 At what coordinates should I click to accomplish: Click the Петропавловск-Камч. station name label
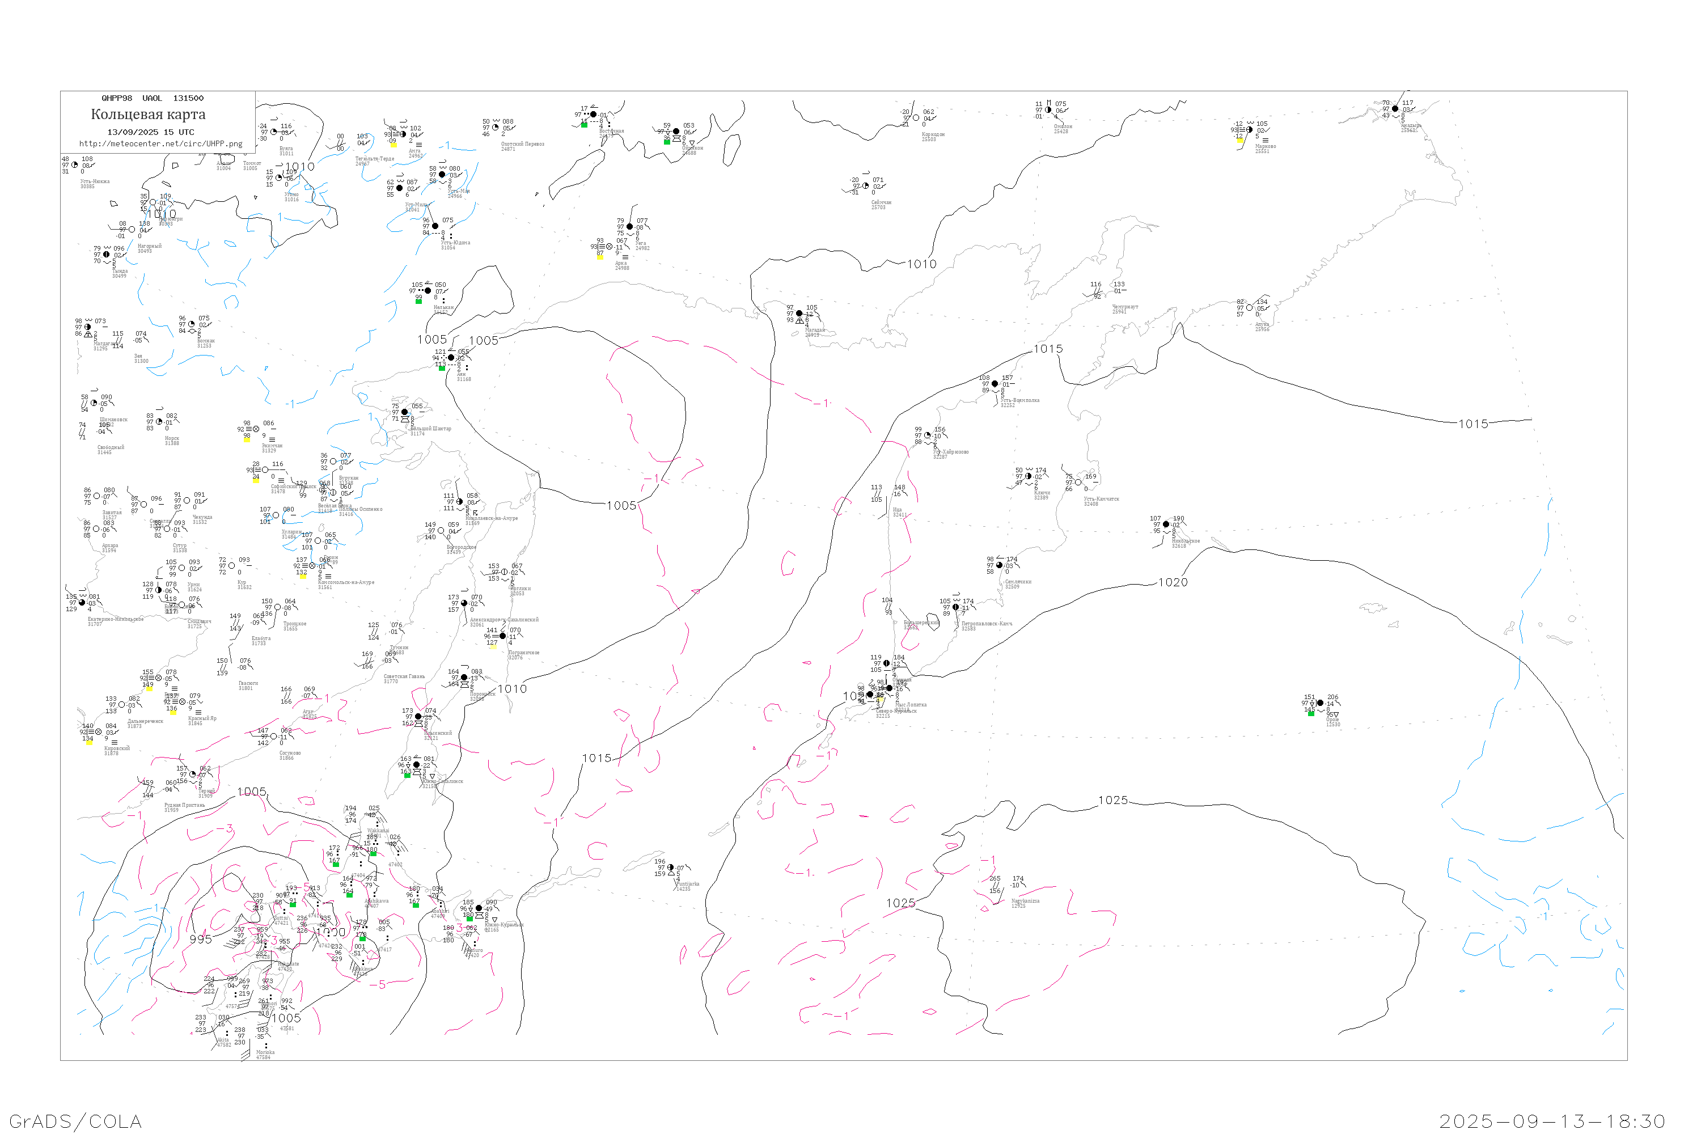[x=987, y=623]
